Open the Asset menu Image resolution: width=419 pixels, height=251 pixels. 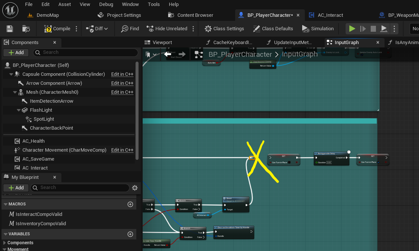pos(64,4)
